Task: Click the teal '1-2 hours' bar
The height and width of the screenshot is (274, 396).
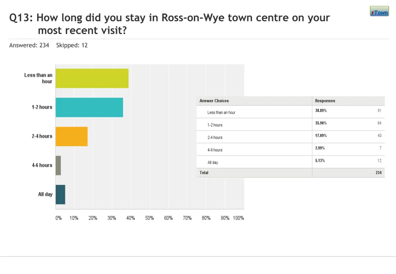Action: (x=89, y=107)
